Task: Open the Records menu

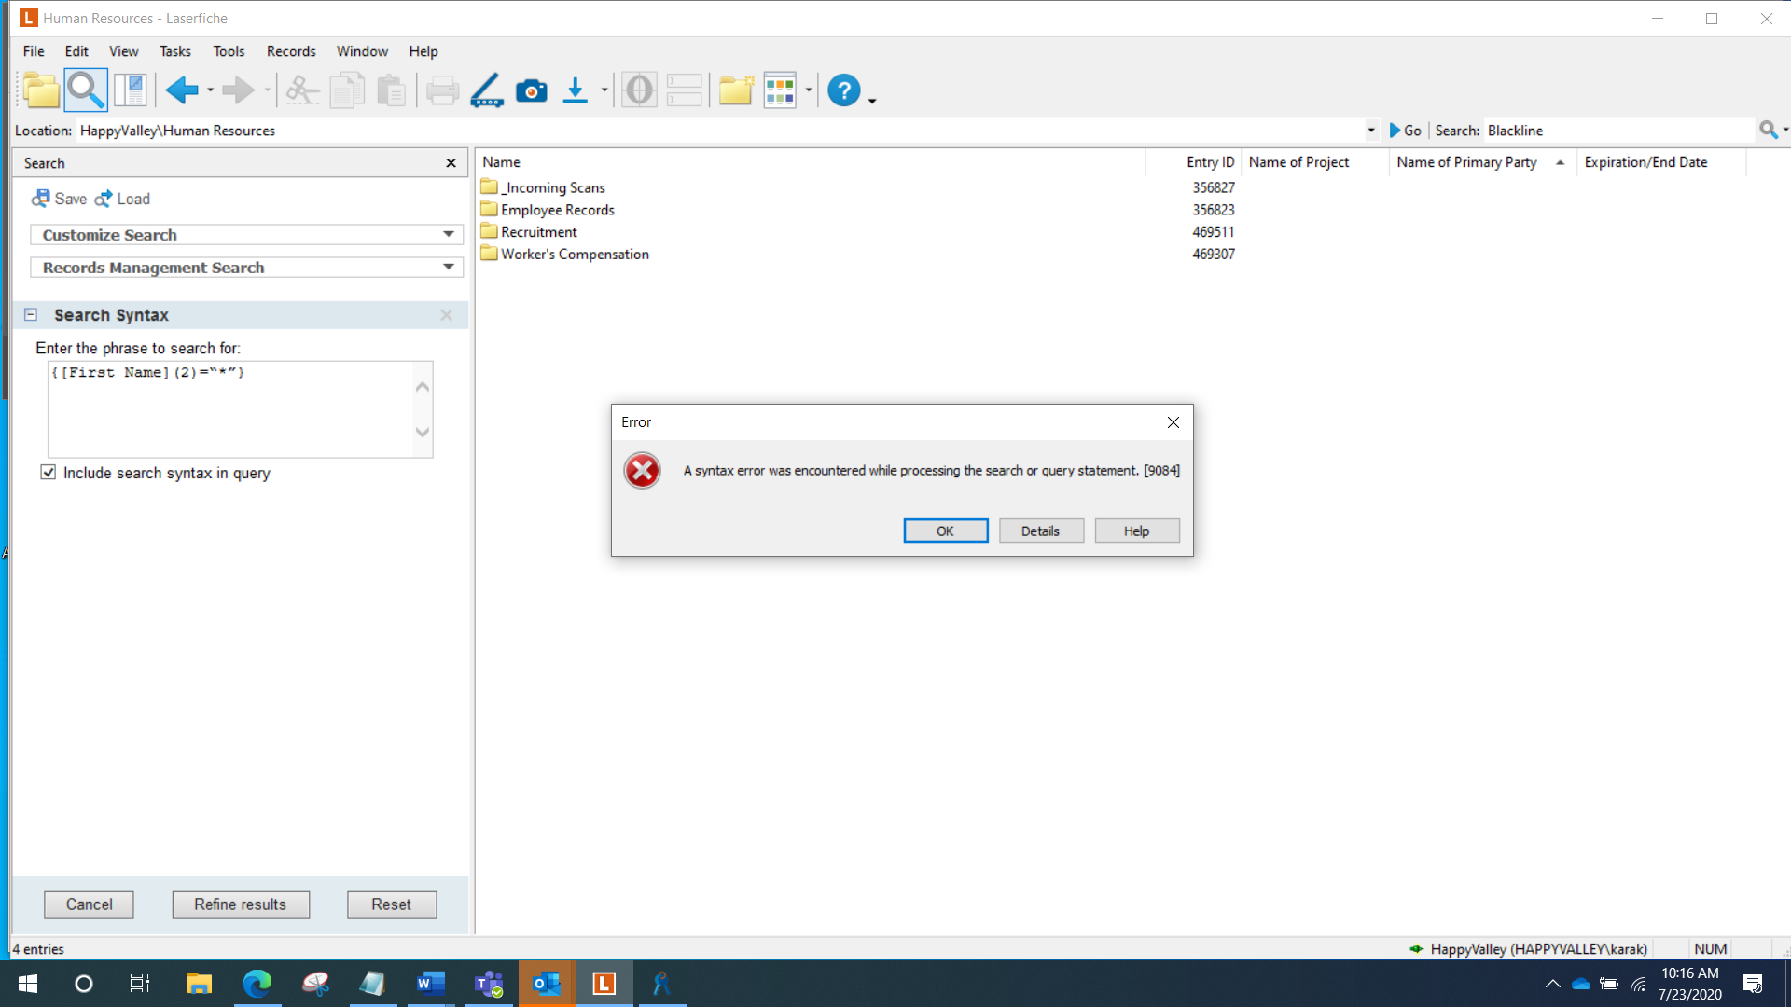Action: (x=290, y=51)
